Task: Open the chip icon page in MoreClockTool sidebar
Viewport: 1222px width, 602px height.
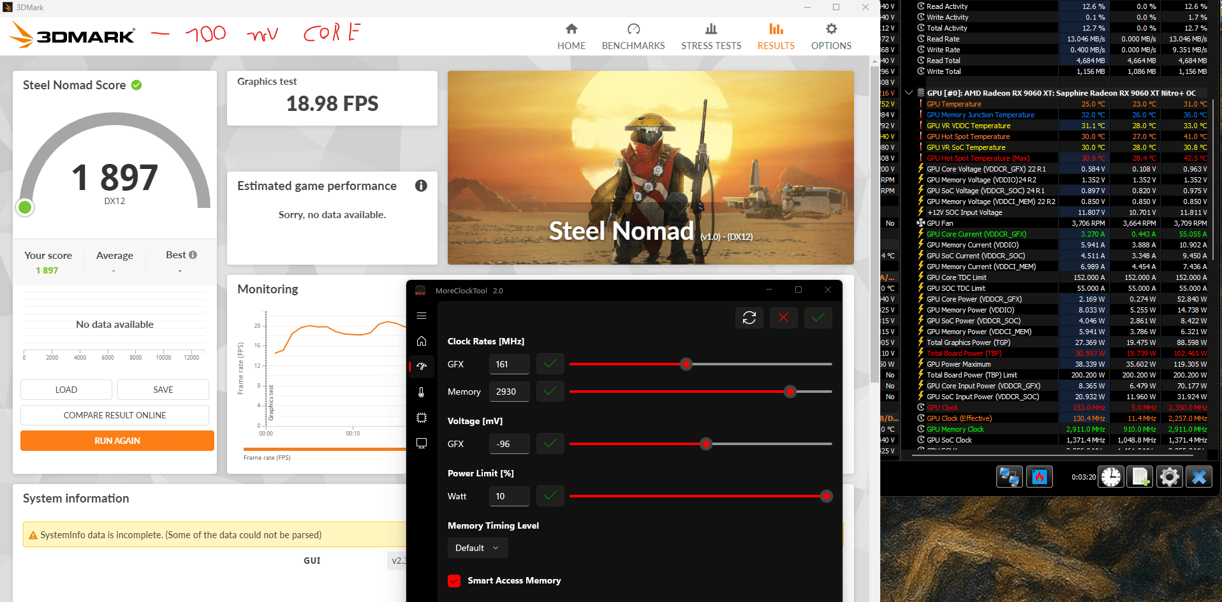Action: click(422, 418)
